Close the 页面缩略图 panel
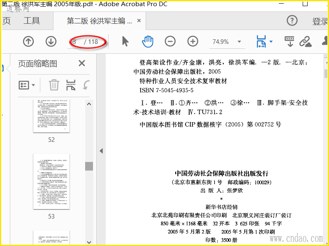The height and width of the screenshot is (246, 329). [81, 63]
